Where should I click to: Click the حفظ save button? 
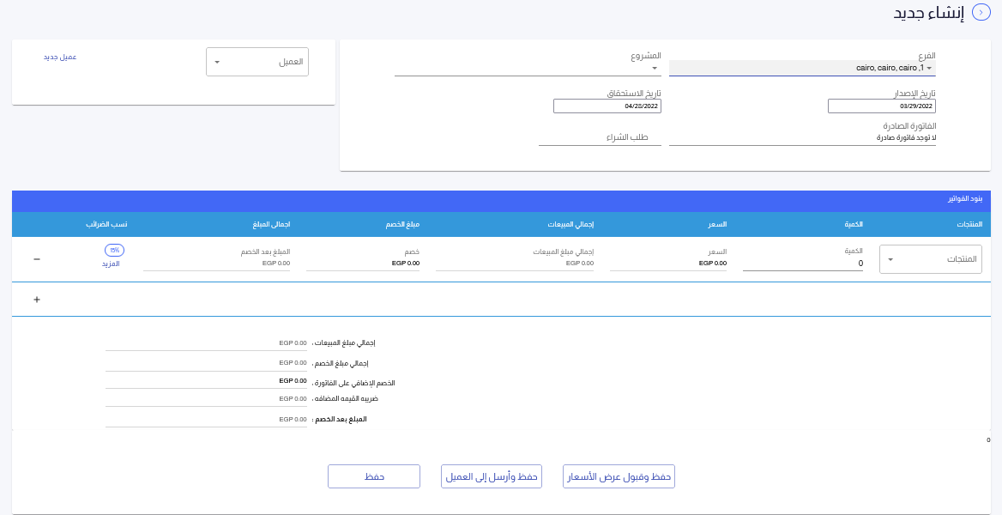374,476
